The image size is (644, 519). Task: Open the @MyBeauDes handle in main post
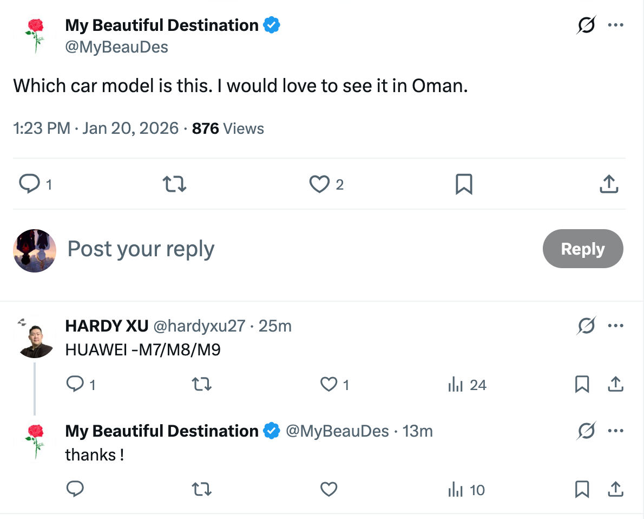pos(116,47)
